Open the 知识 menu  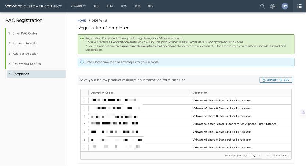coord(96,6)
